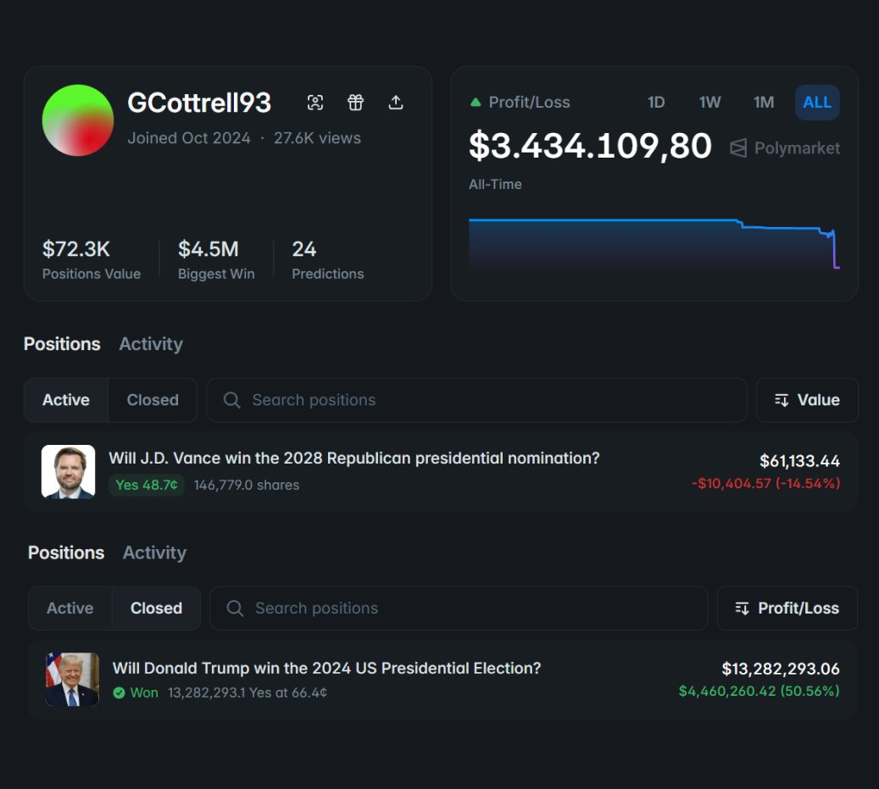Switch Active positions filter to Closed
Image resolution: width=879 pixels, height=789 pixels.
tap(152, 399)
